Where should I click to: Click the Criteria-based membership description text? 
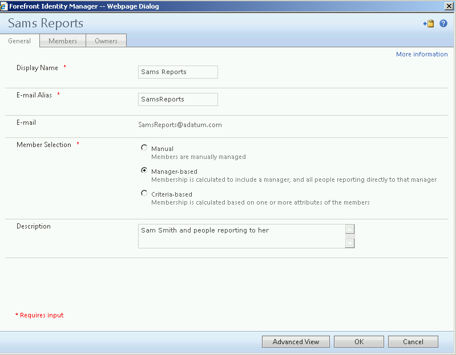tap(261, 202)
